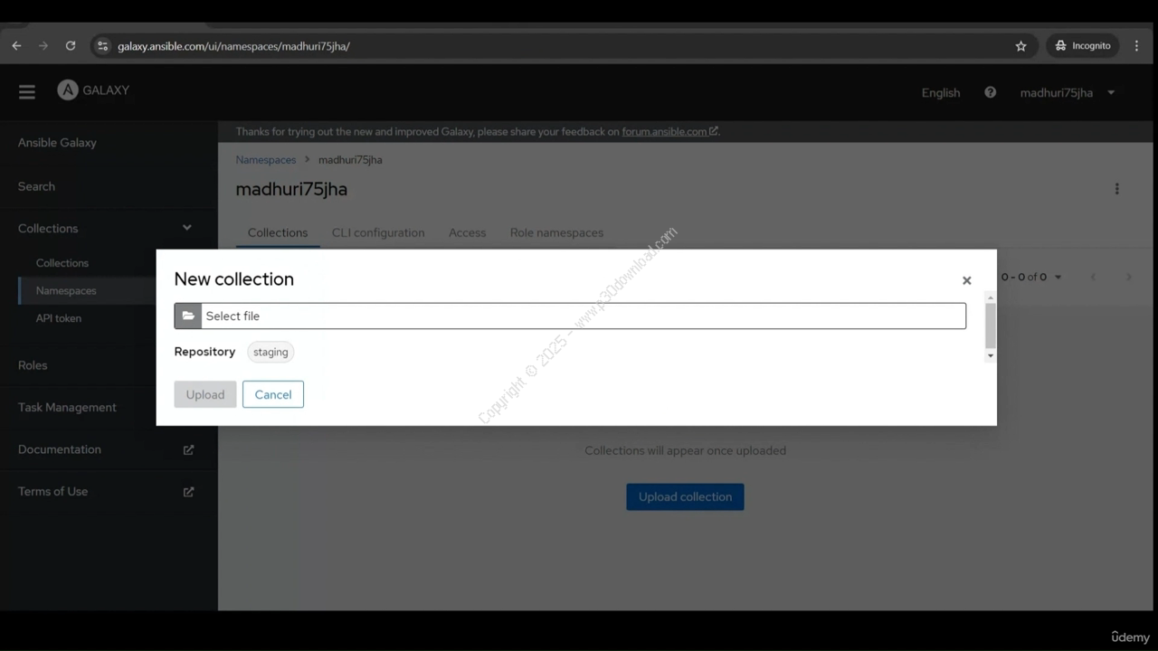
Task: Open the English language selector
Action: pyautogui.click(x=941, y=92)
